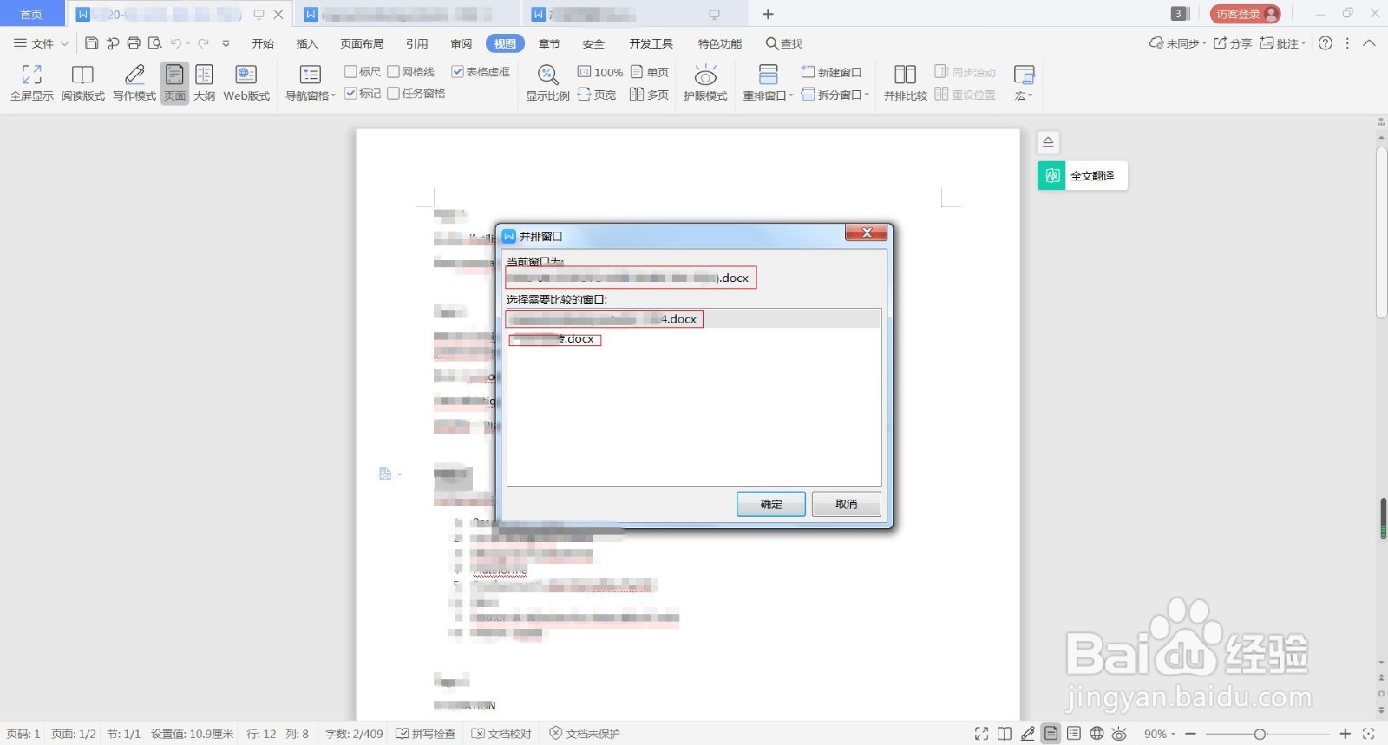Toggle 拼写检查 spell check in status bar
Screen dimensions: 1388x745
coord(425,734)
